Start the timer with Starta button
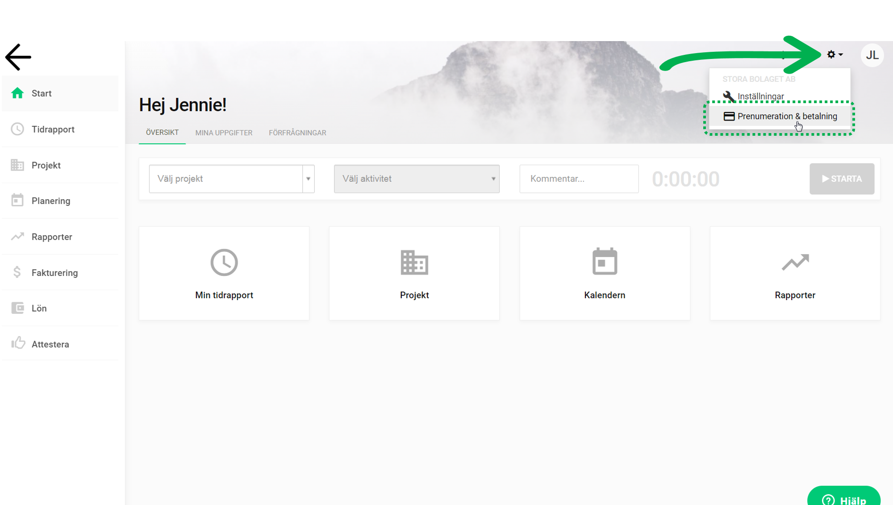 pos(842,179)
